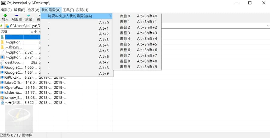Select the empty favorite slot Alt+5
This screenshot has width=270, height=138.
coord(76,51)
